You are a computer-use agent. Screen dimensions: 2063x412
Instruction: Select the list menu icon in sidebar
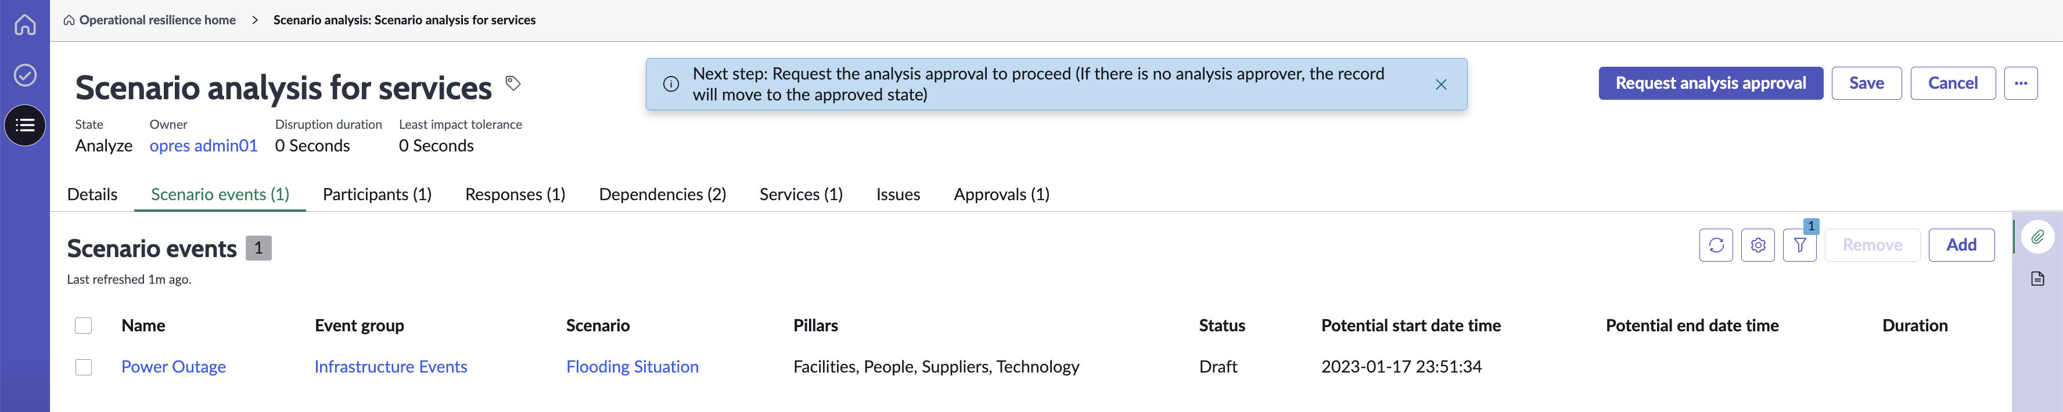(25, 125)
